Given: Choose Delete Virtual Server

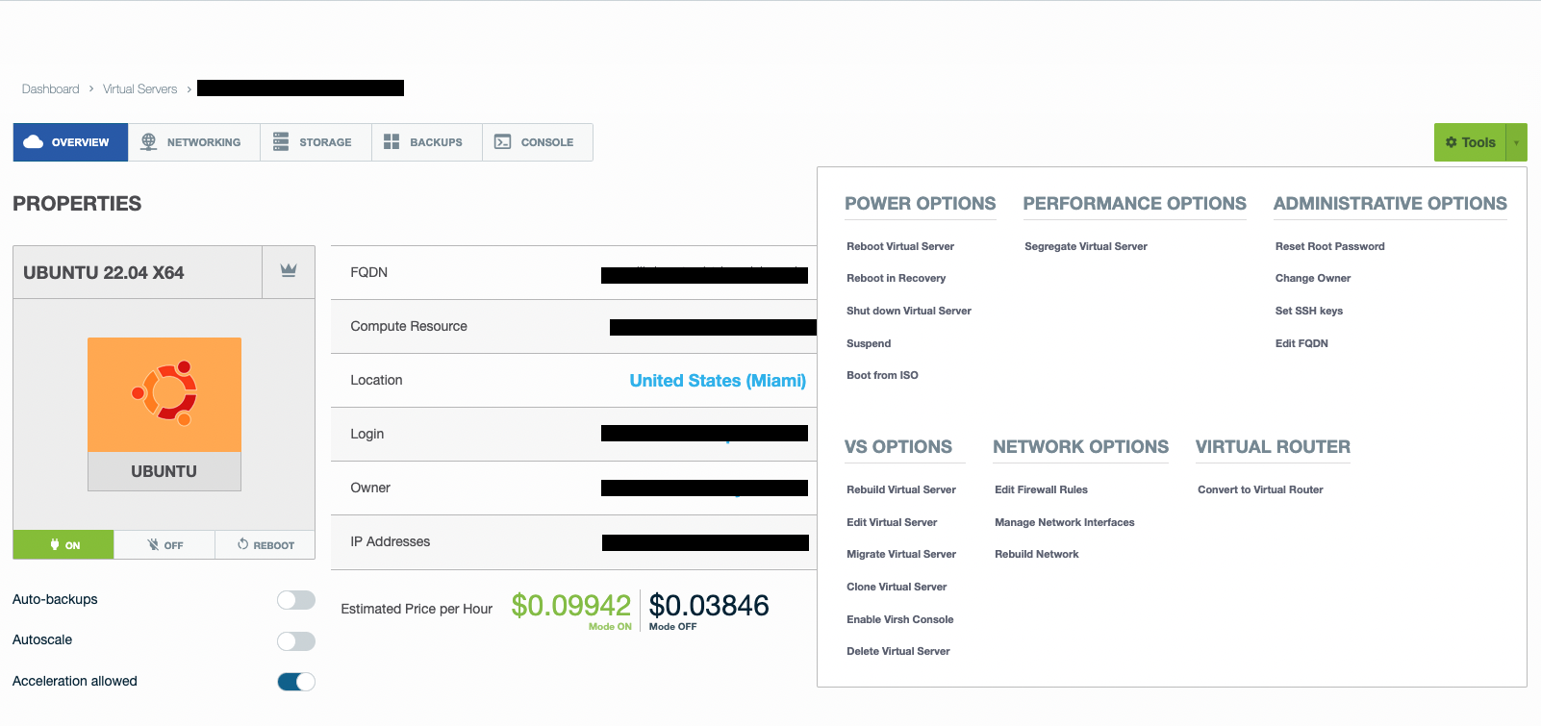Looking at the screenshot, I should tap(897, 652).
